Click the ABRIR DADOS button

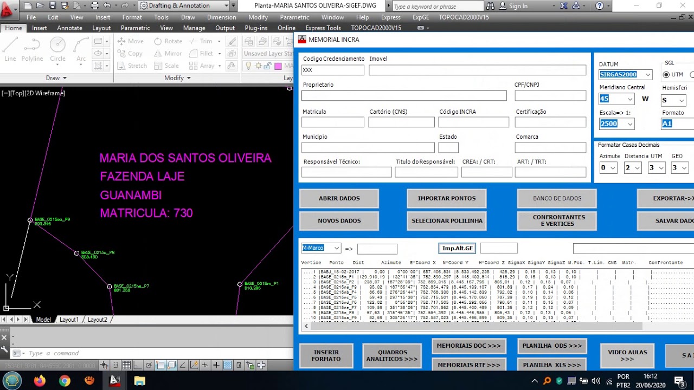click(x=339, y=198)
